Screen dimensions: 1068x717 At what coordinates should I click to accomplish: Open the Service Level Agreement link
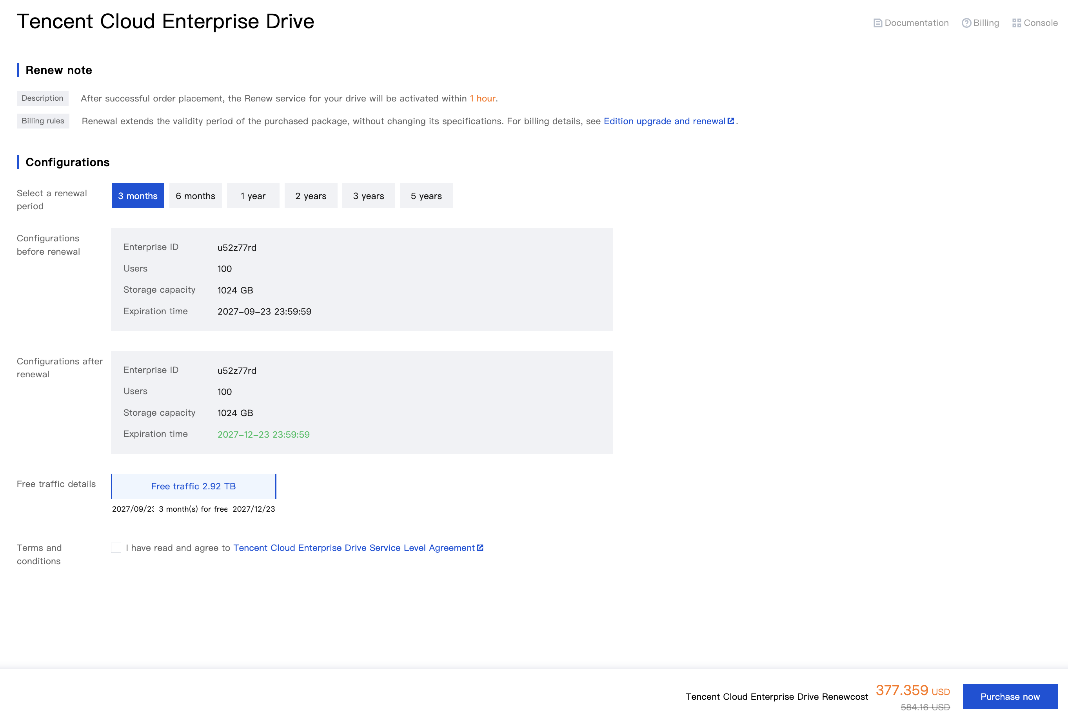(x=354, y=548)
